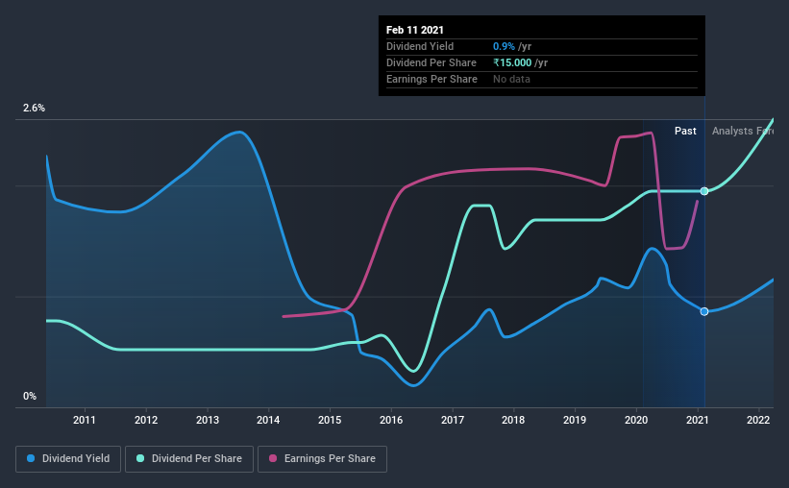Click the 2019 x-axis label

click(575, 420)
